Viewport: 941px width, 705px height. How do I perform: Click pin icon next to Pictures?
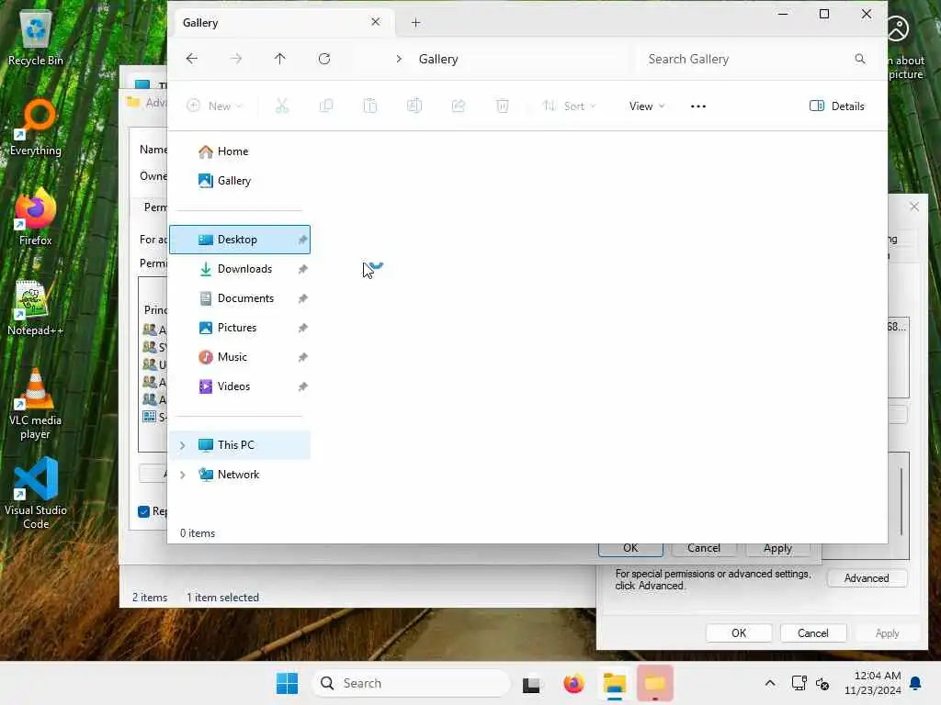[302, 328]
